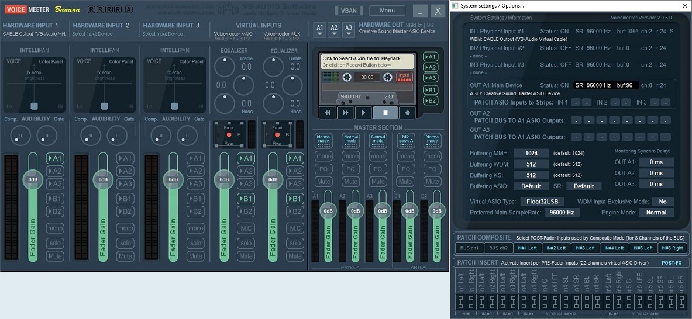Viewport: 692px width, 319px height.
Task: Click the cassette Play button
Action: click(x=364, y=113)
